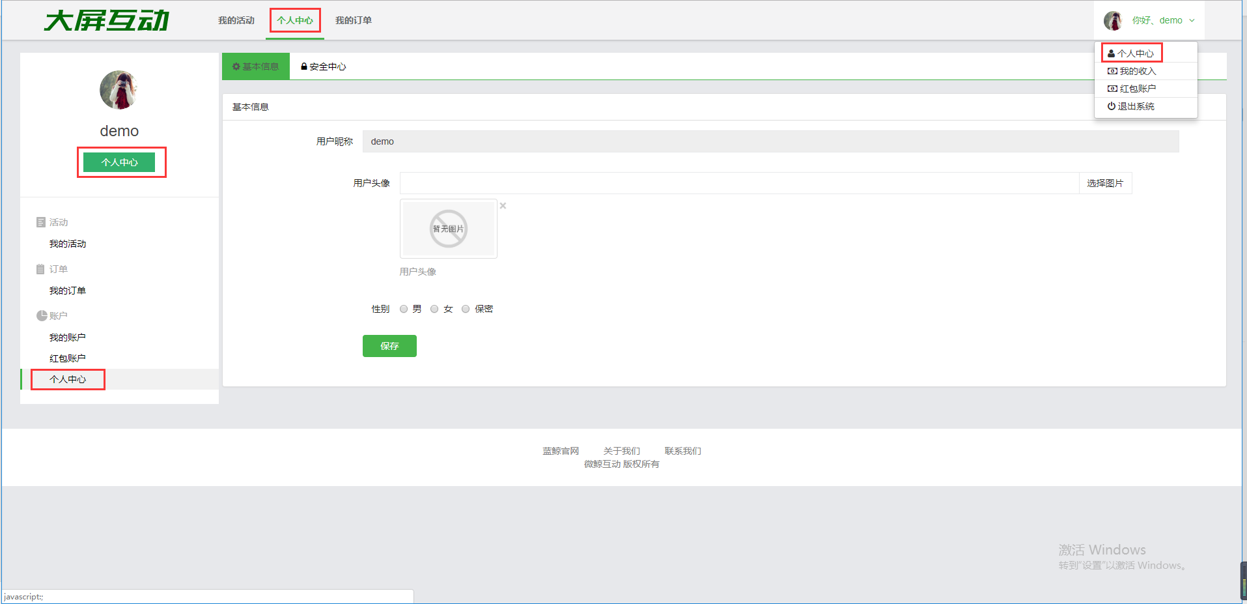Open 红包账户 in the dropdown menu
This screenshot has height=604, width=1247.
[x=1137, y=89]
